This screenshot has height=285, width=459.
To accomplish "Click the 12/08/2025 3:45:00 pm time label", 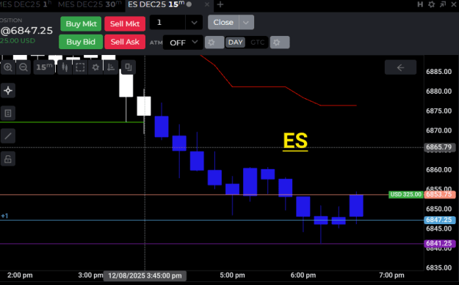I will point(145,275).
